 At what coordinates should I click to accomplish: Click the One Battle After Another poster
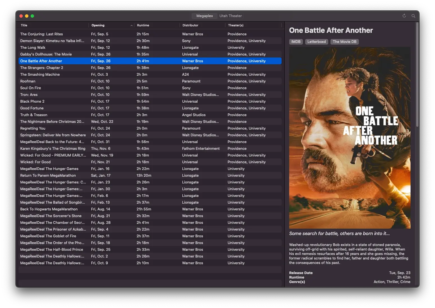coord(350,137)
